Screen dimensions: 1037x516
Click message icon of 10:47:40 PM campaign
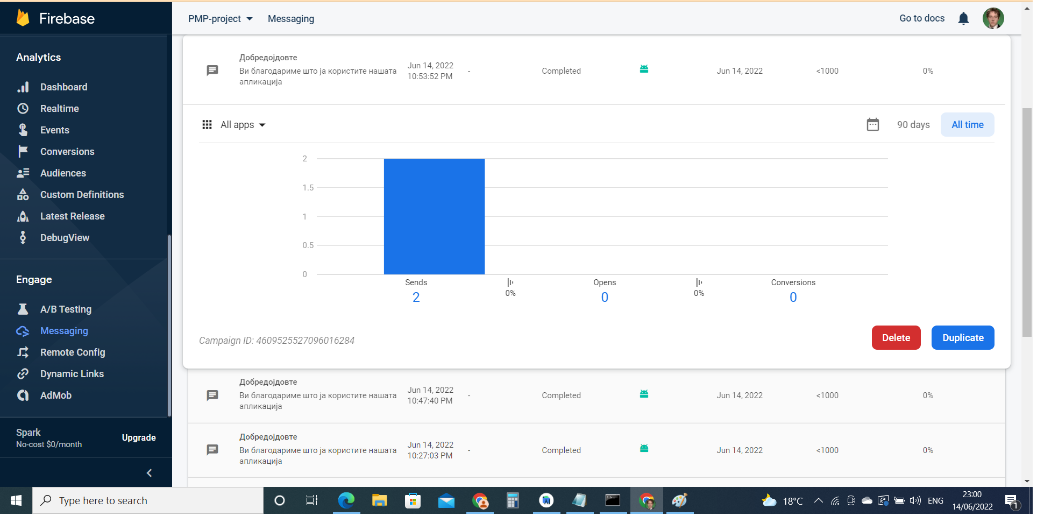pyautogui.click(x=214, y=396)
